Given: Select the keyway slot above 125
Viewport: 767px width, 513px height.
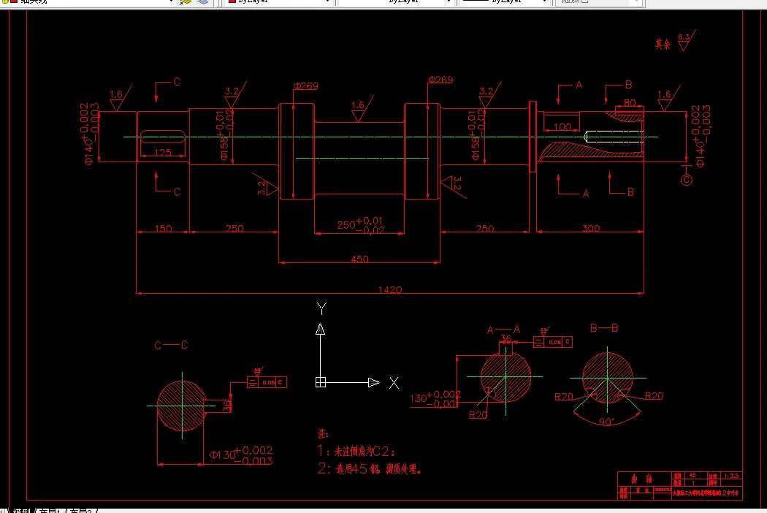Looking at the screenshot, I should pos(162,137).
